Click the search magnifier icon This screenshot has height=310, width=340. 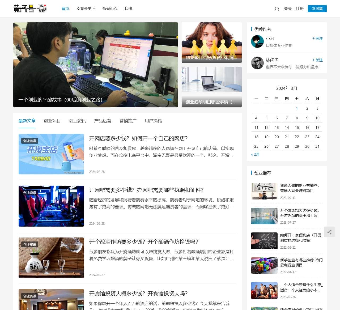tap(277, 9)
